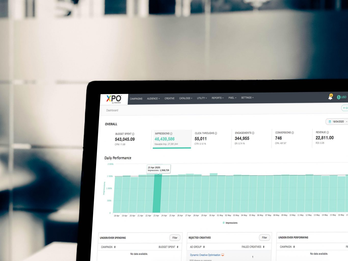Click the USD currency indicator
348x261 pixels.
(341, 97)
